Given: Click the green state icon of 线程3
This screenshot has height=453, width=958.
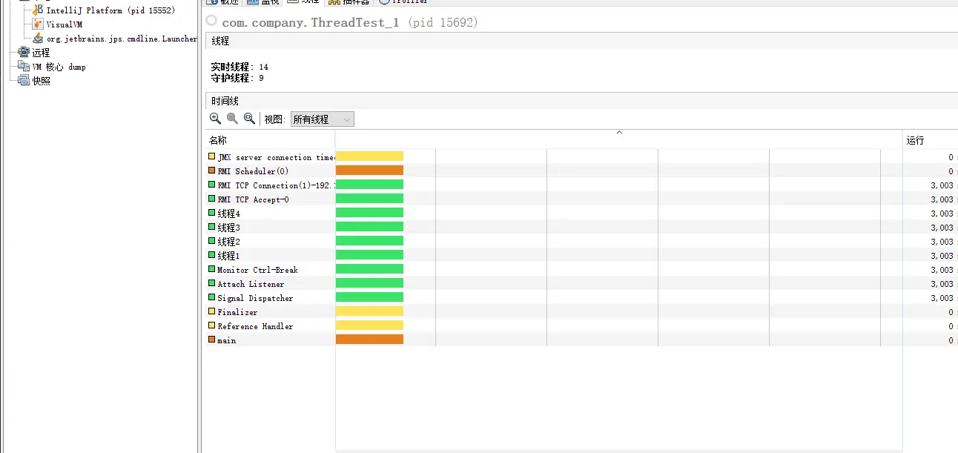Looking at the screenshot, I should [212, 227].
